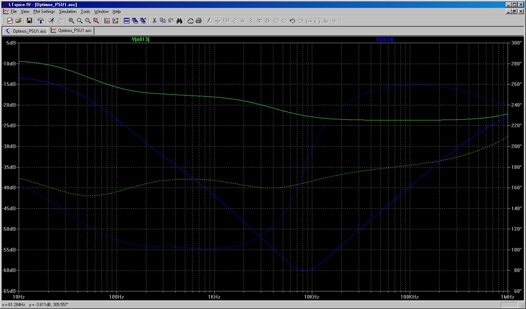
Task: Create a new schematic from the toolbar
Action: (10, 21)
